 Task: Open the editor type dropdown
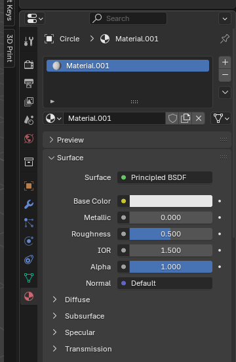[35, 18]
